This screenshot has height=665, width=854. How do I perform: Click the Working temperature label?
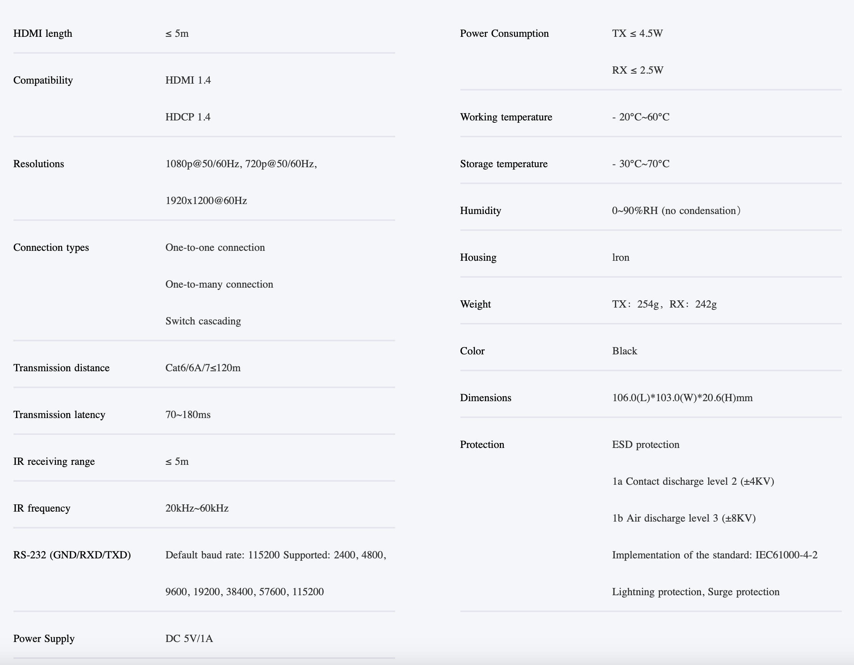506,117
